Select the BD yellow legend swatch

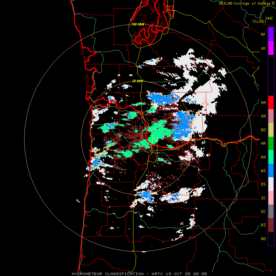pyautogui.click(x=271, y=130)
